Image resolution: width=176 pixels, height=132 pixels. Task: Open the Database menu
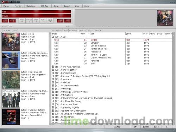coord(31,6)
